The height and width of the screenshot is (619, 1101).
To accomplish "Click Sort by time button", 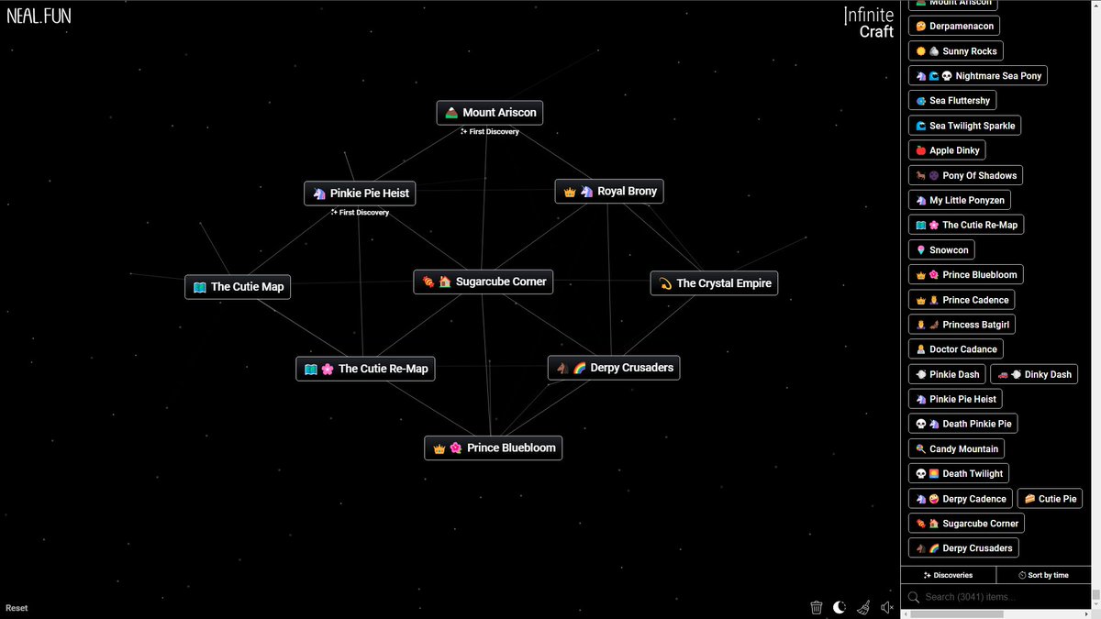I will [x=1043, y=575].
